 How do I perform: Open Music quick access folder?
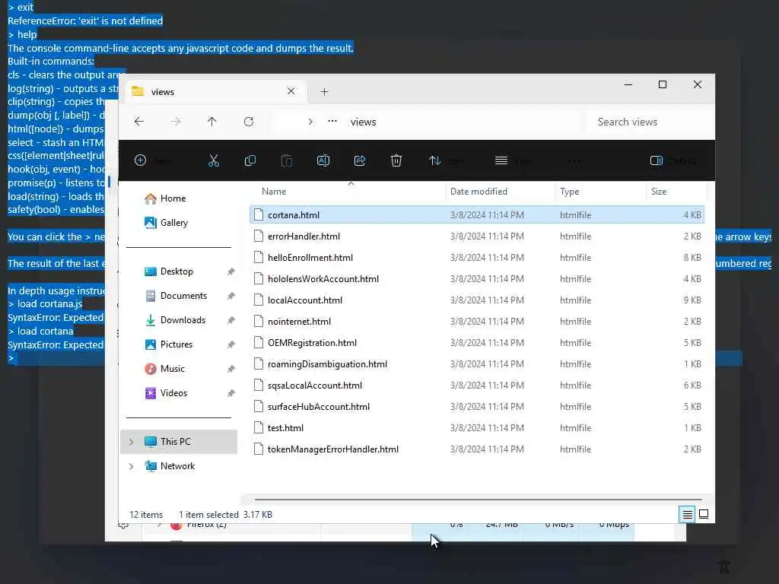click(x=173, y=369)
